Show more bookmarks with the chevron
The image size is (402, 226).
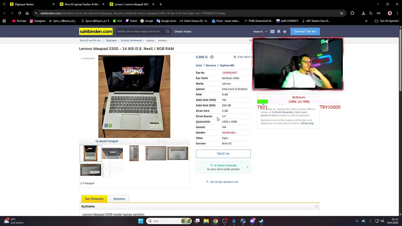tap(366, 21)
